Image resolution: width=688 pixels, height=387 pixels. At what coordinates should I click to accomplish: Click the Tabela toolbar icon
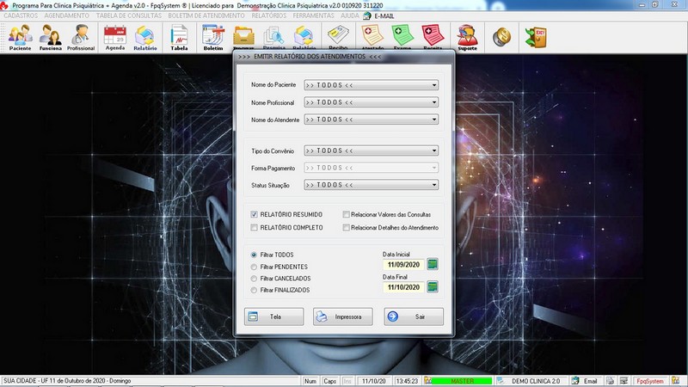179,38
